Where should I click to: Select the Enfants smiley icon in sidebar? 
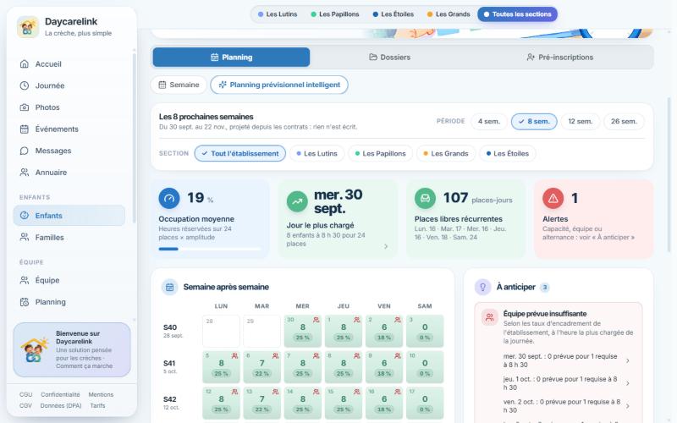tap(25, 216)
